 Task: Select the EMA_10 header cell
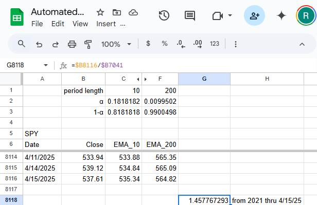(124, 144)
